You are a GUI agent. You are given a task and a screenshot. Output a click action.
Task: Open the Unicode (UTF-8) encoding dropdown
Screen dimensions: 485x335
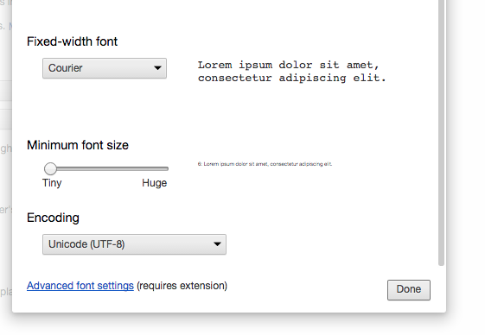(134, 244)
